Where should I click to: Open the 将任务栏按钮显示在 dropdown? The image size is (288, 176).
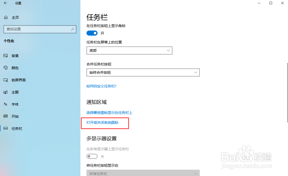tap(143, 173)
